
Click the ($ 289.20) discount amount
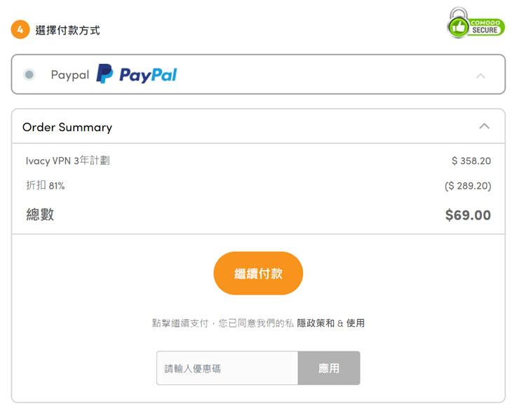pos(468,186)
